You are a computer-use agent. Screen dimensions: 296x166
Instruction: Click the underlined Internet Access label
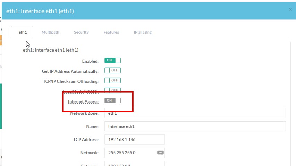83,102
